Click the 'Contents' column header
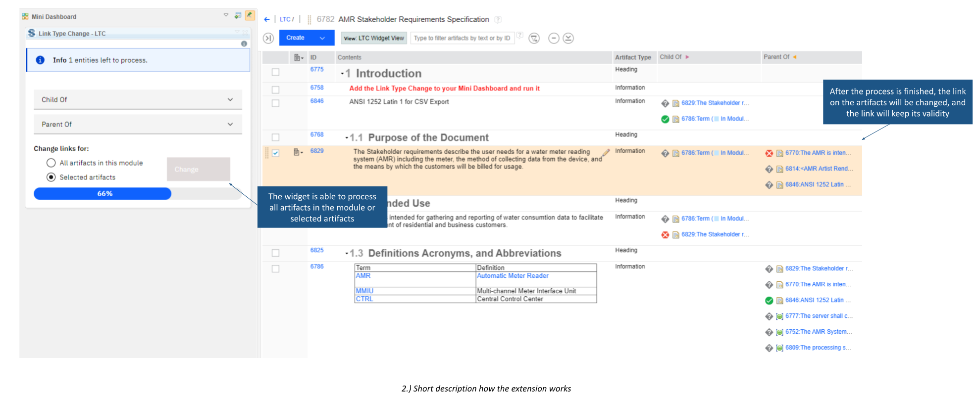Viewport: 978px width, 393px height. pyautogui.click(x=349, y=57)
